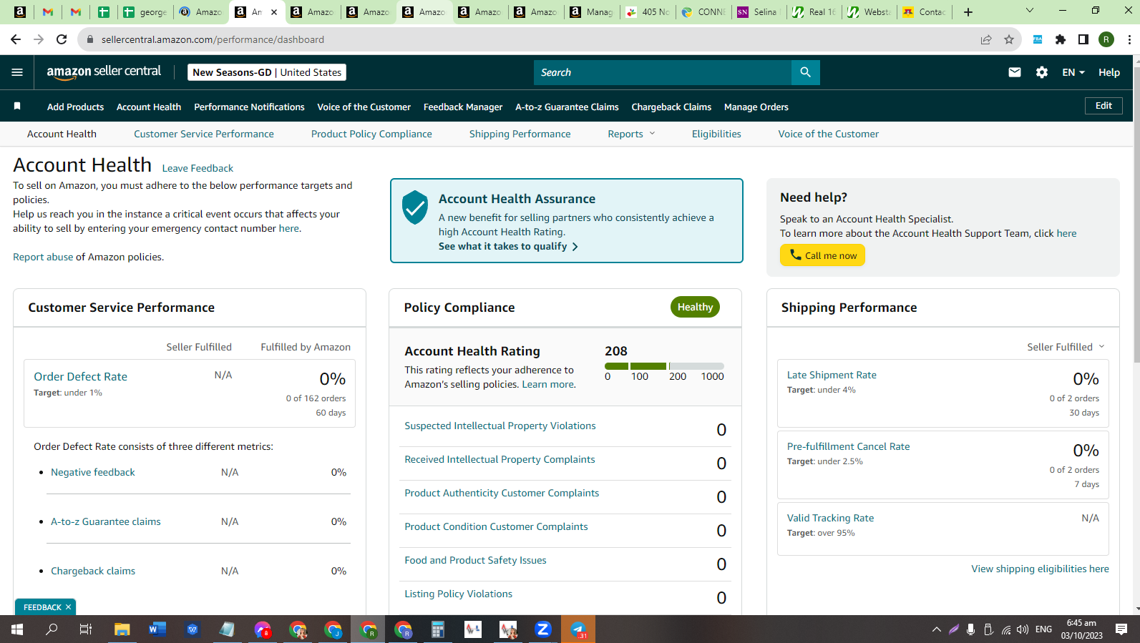Open Microsoft Word from the taskbar
The height and width of the screenshot is (643, 1140).
157,629
